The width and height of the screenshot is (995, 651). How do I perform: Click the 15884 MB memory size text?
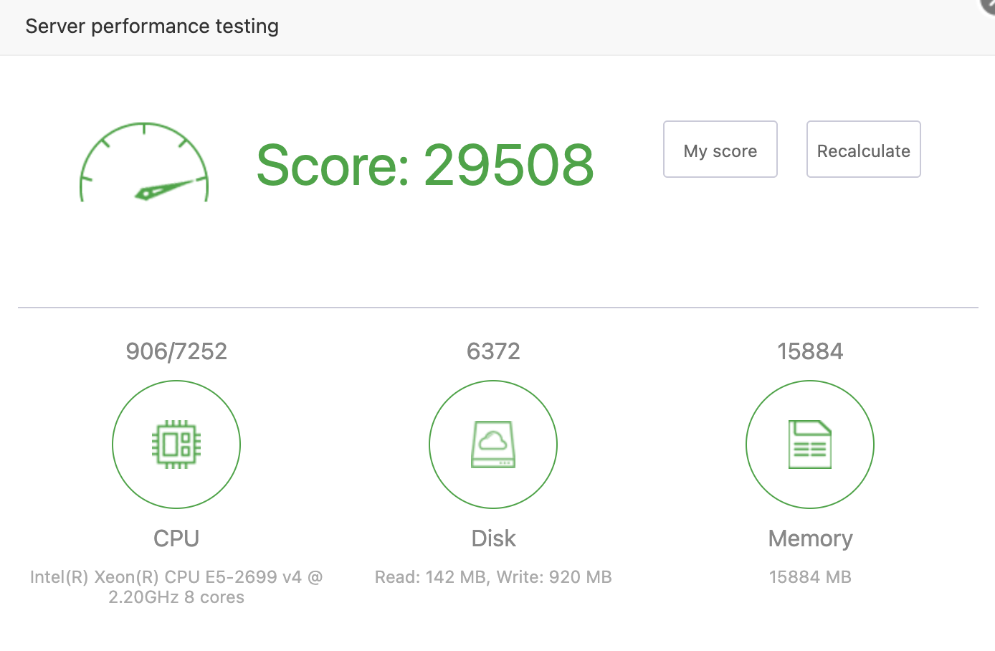(810, 577)
